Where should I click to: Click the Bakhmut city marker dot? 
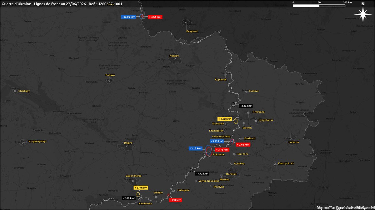click(240, 139)
